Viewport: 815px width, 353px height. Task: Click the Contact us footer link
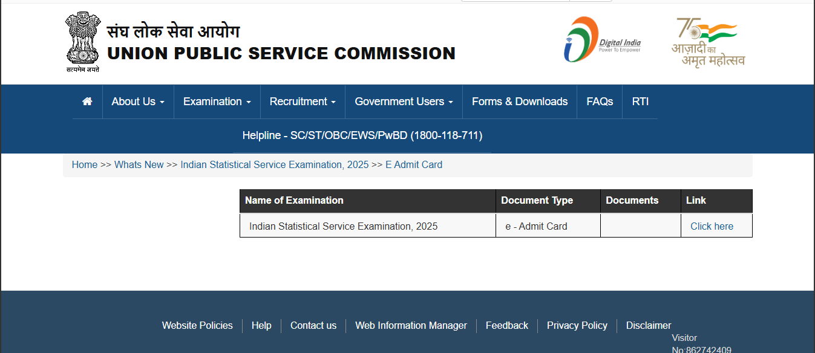(313, 325)
